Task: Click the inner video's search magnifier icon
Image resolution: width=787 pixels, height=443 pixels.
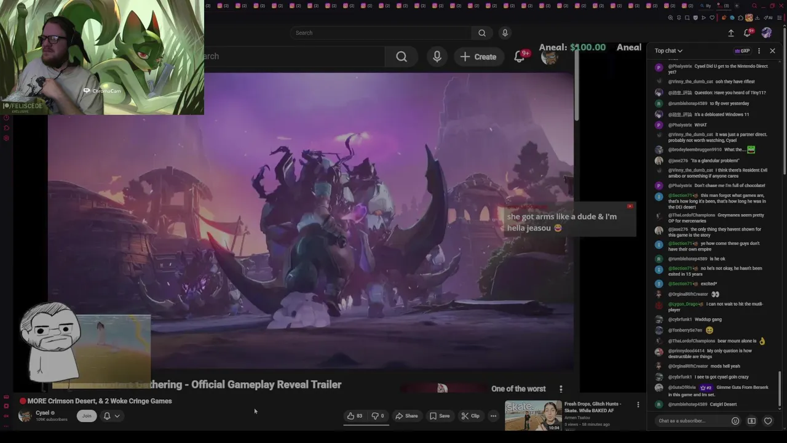Action: [401, 57]
